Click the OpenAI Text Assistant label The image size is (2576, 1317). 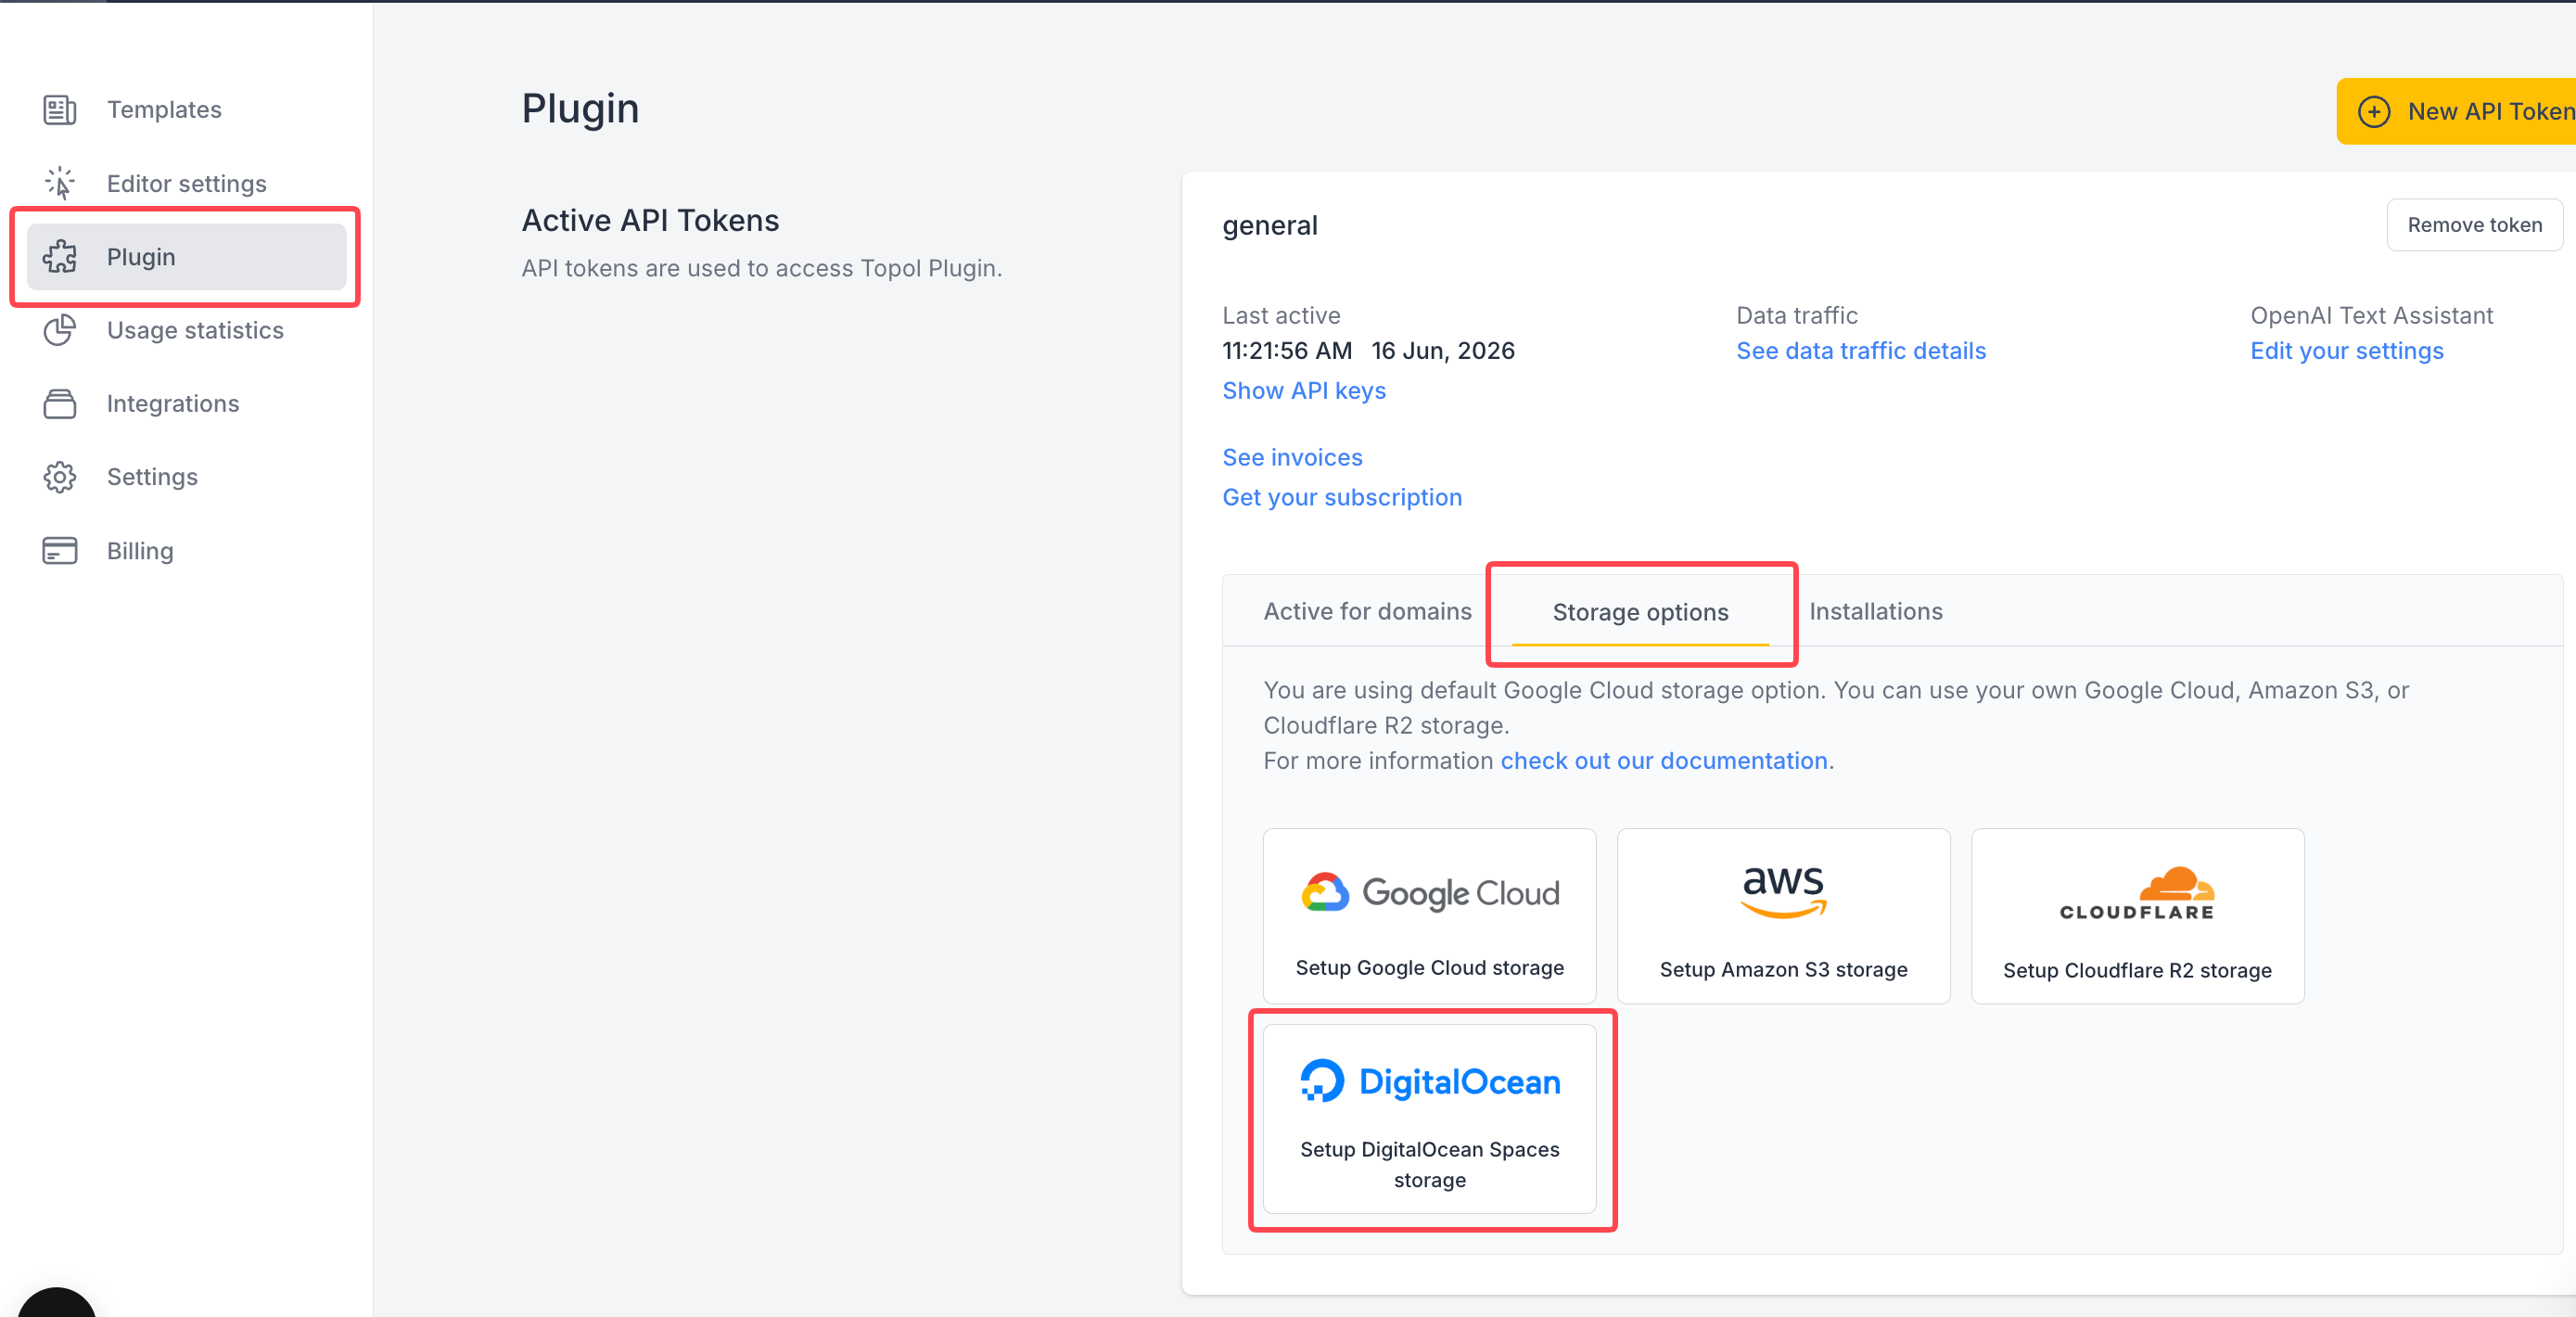[x=2371, y=315]
